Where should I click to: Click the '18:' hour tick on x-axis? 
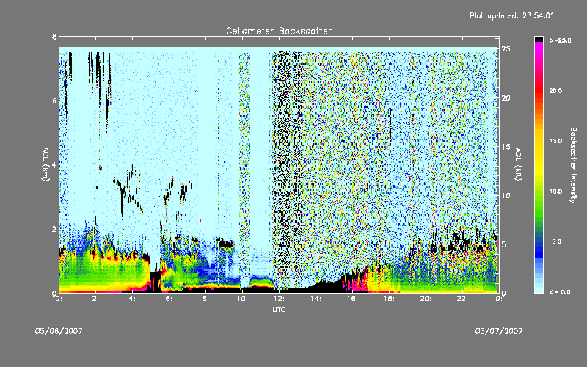coord(390,299)
